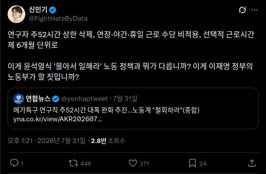Click the 연합뉴스 avatar in quoted post
266x174 pixels.
pos(19,99)
